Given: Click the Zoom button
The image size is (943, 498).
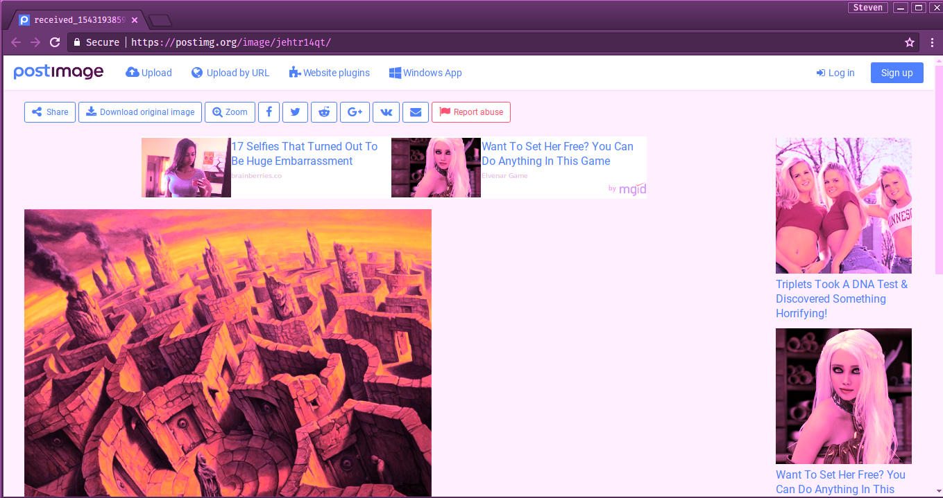Looking at the screenshot, I should [x=230, y=112].
